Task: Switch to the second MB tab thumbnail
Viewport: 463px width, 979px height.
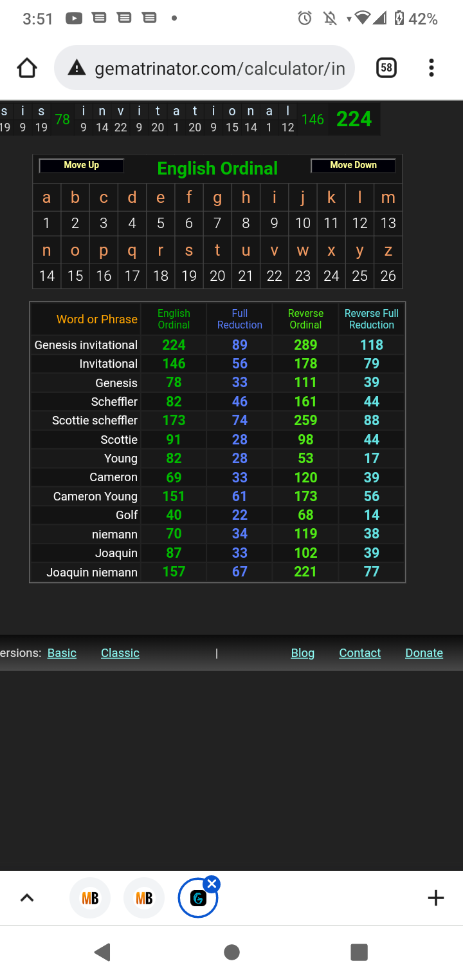Action: coord(144,898)
